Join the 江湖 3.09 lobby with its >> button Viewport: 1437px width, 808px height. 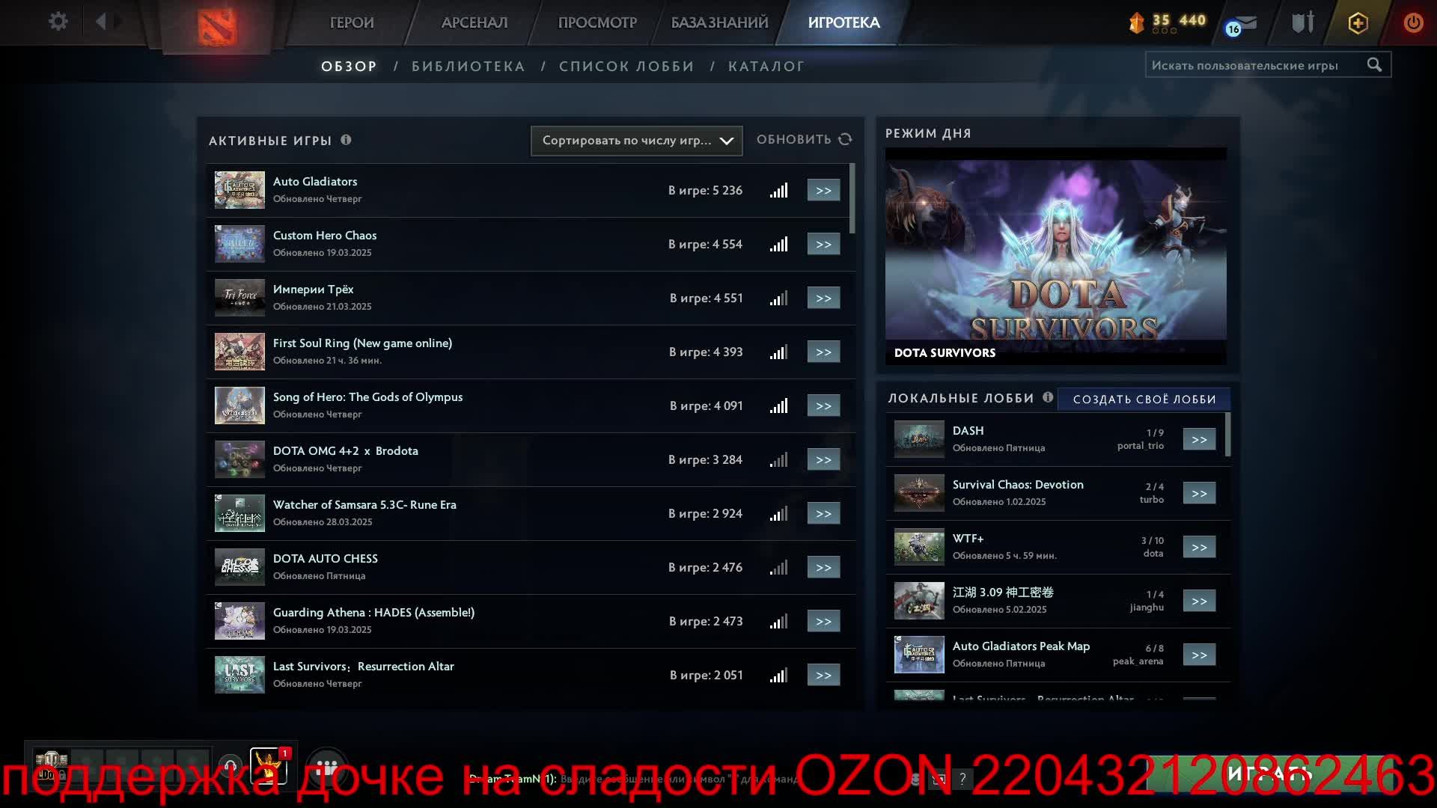[x=1199, y=602]
